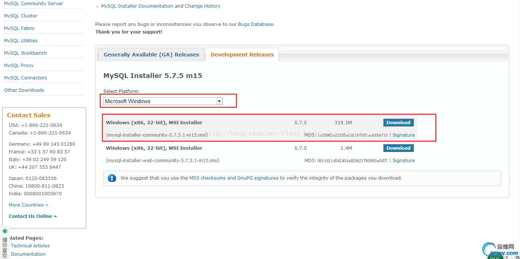Open MySQL Connectors sidebar link

tap(26, 78)
